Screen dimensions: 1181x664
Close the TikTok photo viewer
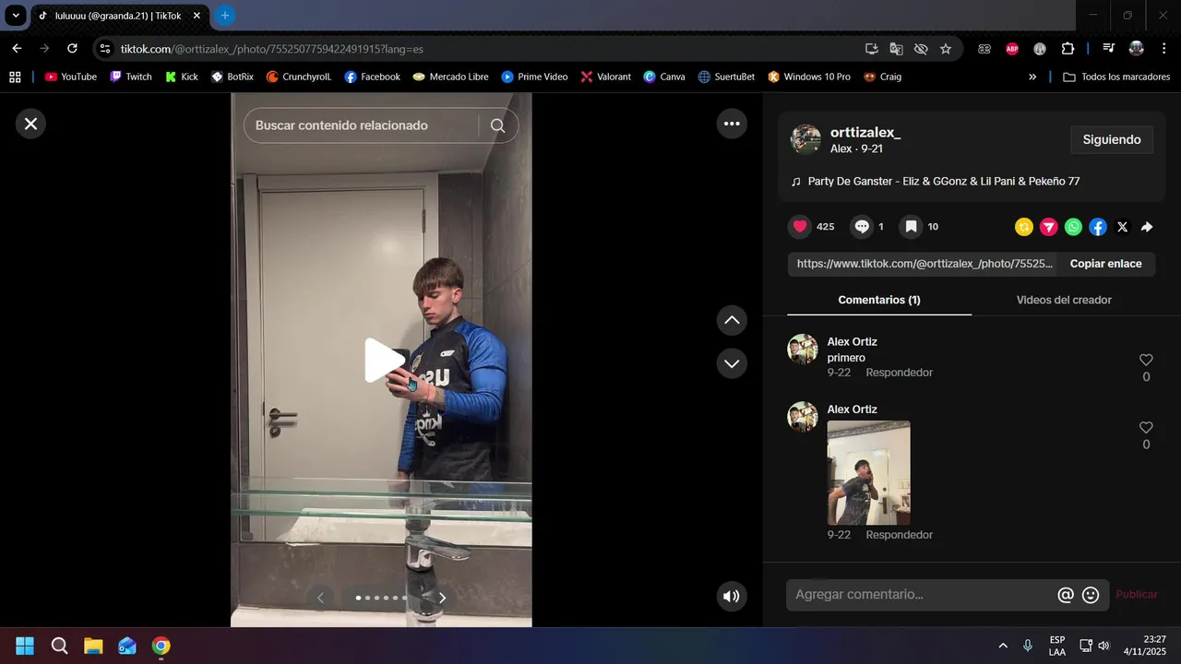coord(30,124)
